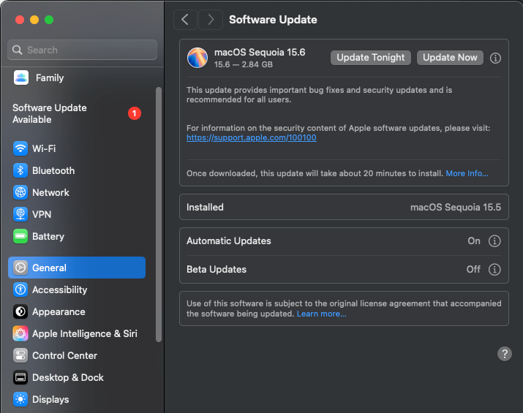The width and height of the screenshot is (523, 413).
Task: Show info for macOS Sequoia 15.6 update
Action: coord(495,58)
